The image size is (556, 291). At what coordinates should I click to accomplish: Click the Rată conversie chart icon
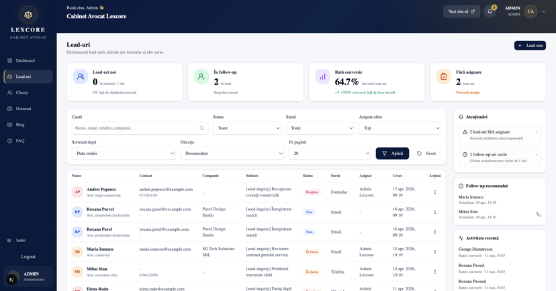(323, 76)
